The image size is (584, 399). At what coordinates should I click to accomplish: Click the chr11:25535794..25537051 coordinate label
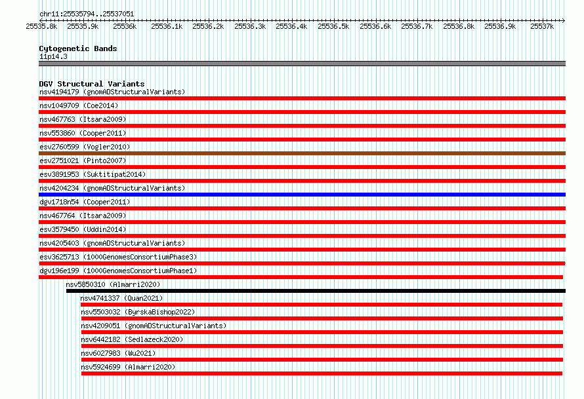coord(87,14)
